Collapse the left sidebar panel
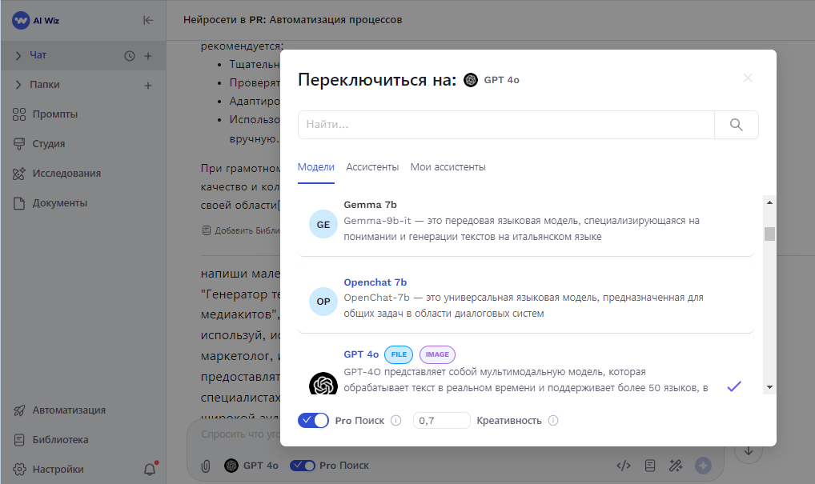Screen dimensions: 815x484 (x=148, y=21)
